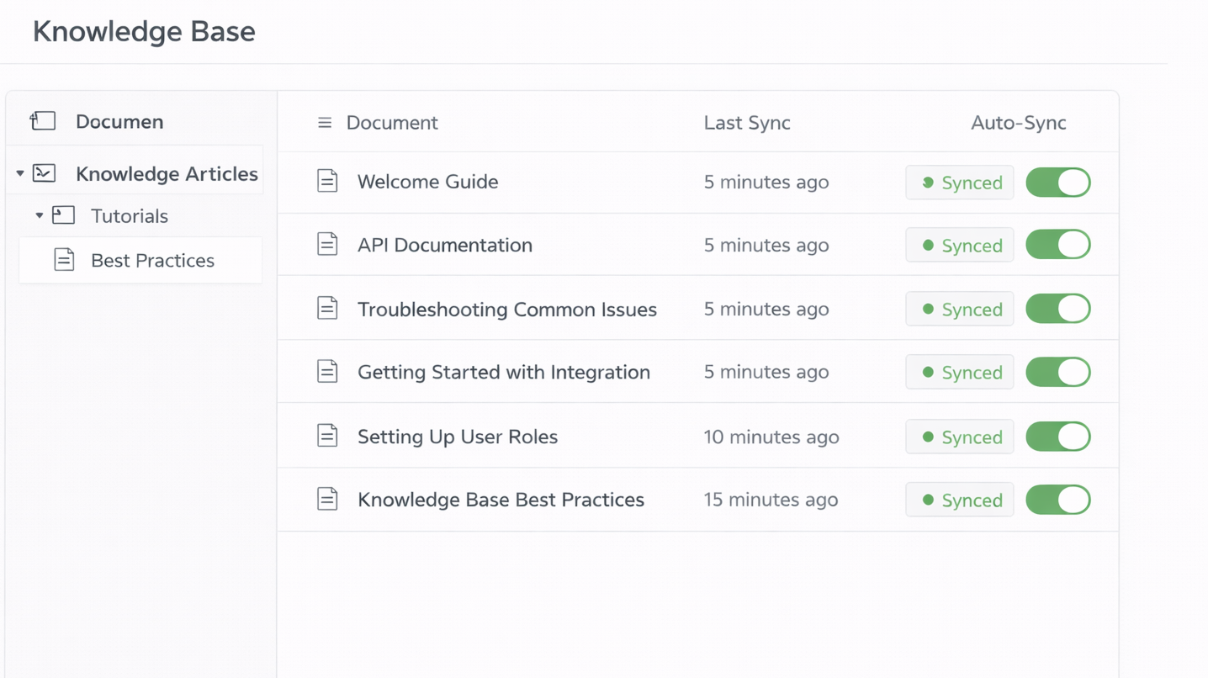This screenshot has width=1208, height=678.
Task: Click the Documen folder icon in sidebar
Action: coord(42,121)
